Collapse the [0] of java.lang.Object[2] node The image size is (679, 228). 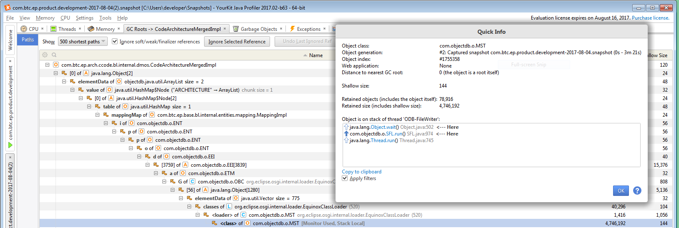point(56,73)
